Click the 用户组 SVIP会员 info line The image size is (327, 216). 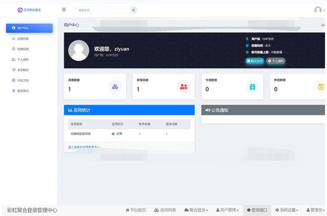point(260,39)
